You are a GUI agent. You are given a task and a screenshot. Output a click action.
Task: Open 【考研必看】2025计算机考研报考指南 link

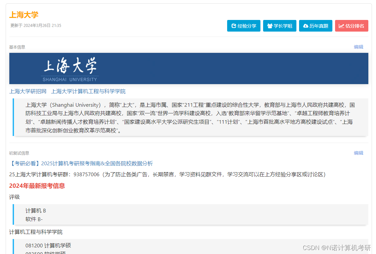coord(81,164)
